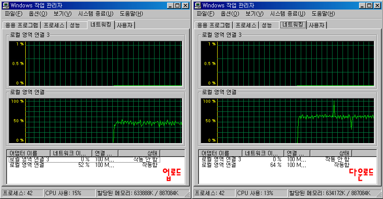Select 로컬 영역 연결 52 % row in left list
383x199 pixels.
[84, 165]
